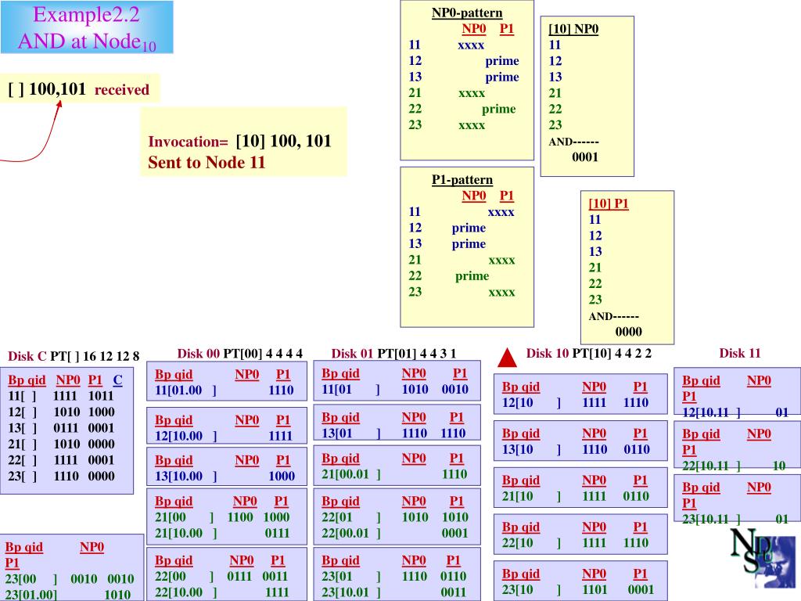Select Disk C row "11[ ] 1111 1011"

pos(61,396)
